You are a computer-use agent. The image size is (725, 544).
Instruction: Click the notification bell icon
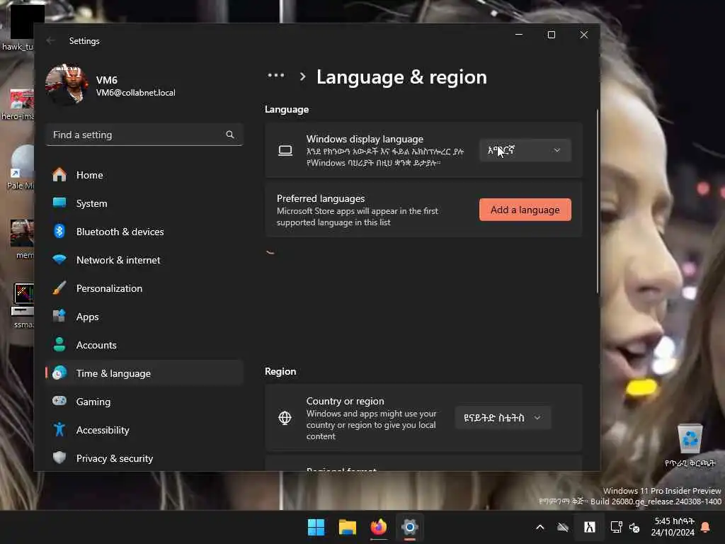[x=706, y=527]
